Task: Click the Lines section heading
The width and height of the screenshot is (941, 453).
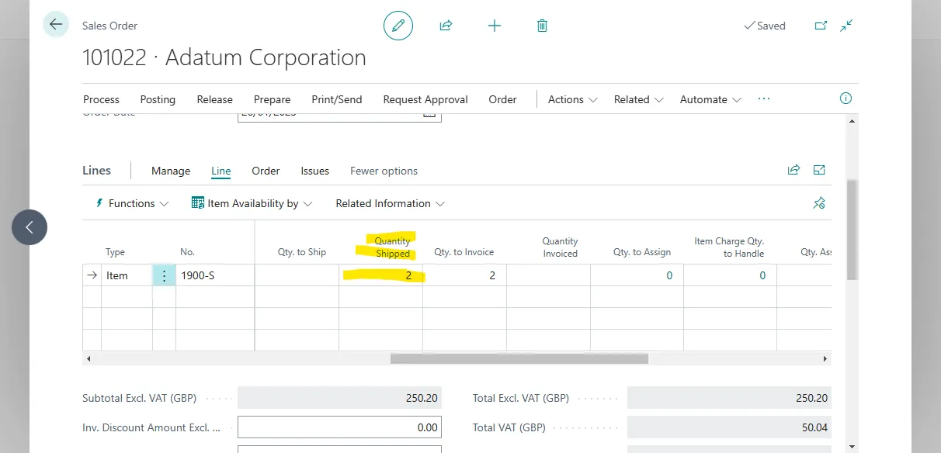Action: click(96, 171)
